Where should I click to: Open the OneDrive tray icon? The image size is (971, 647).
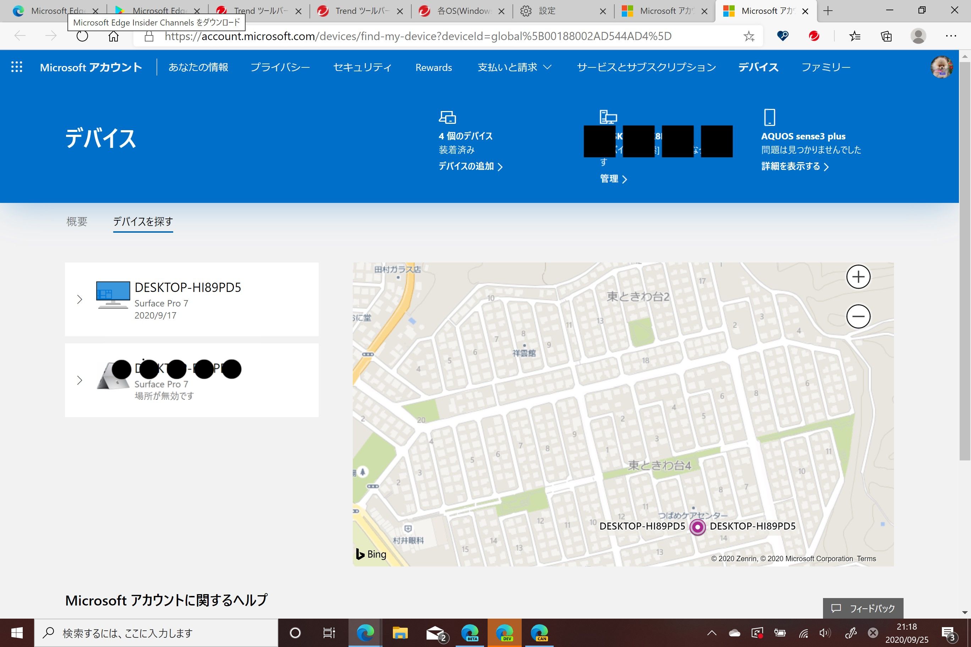click(734, 632)
